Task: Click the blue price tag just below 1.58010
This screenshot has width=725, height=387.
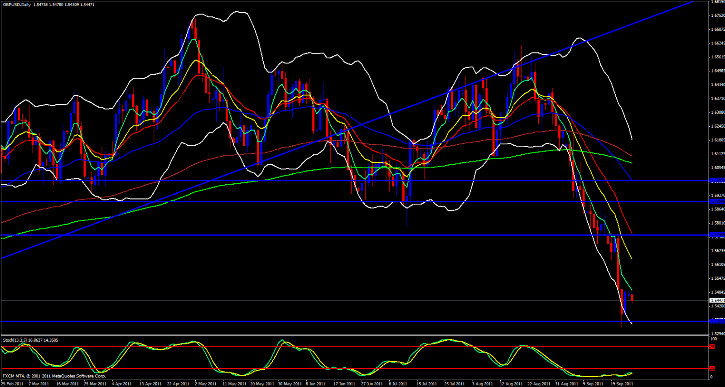Action: click(x=717, y=235)
